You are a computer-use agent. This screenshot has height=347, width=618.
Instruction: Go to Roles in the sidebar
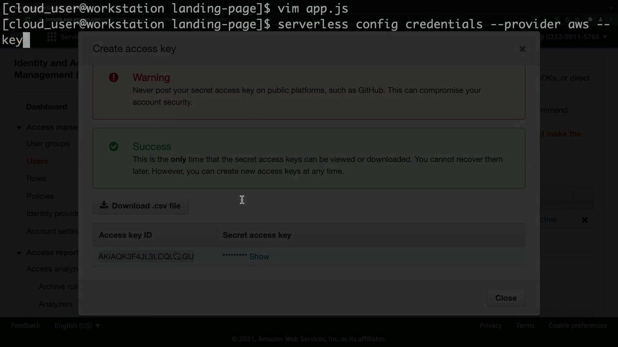coord(36,178)
